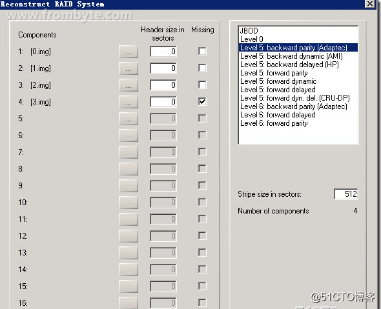The height and width of the screenshot is (309, 381).
Task: Choose Level 6: forward delayed
Action: 298,115
